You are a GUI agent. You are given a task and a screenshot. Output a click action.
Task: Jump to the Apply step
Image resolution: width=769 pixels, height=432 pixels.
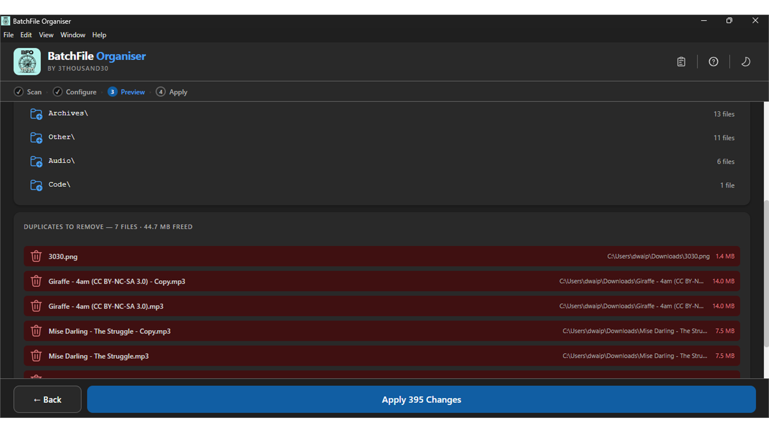tap(171, 92)
